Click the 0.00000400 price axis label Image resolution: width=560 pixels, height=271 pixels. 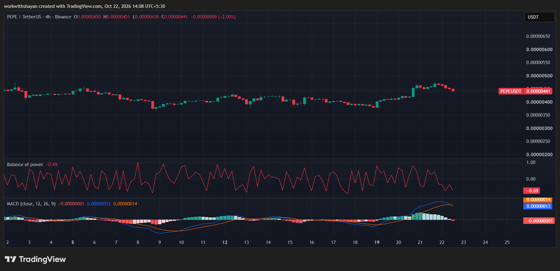pyautogui.click(x=539, y=102)
